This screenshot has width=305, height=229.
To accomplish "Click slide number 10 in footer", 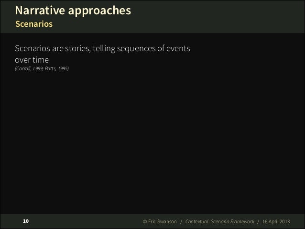I will pyautogui.click(x=26, y=221).
